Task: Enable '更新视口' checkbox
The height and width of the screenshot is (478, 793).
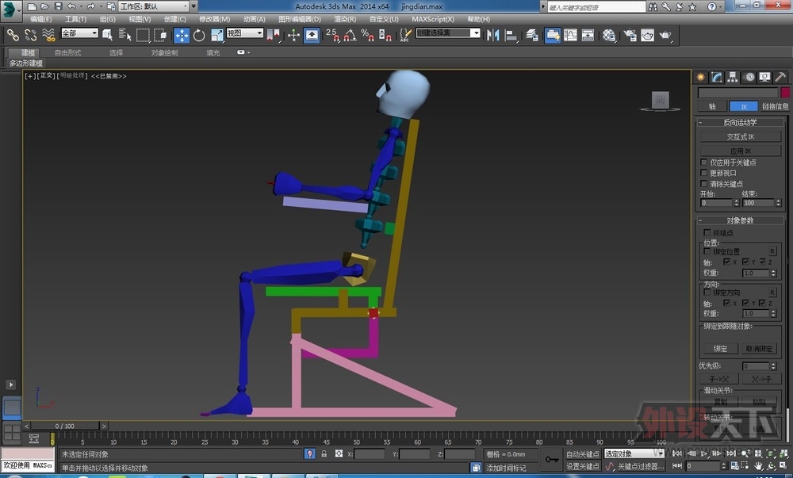Action: point(703,173)
